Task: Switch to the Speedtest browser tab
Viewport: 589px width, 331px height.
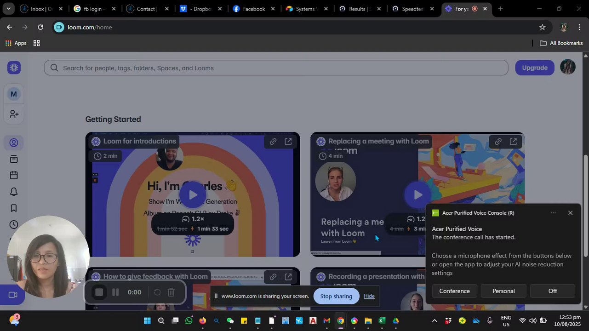Action: (412, 9)
